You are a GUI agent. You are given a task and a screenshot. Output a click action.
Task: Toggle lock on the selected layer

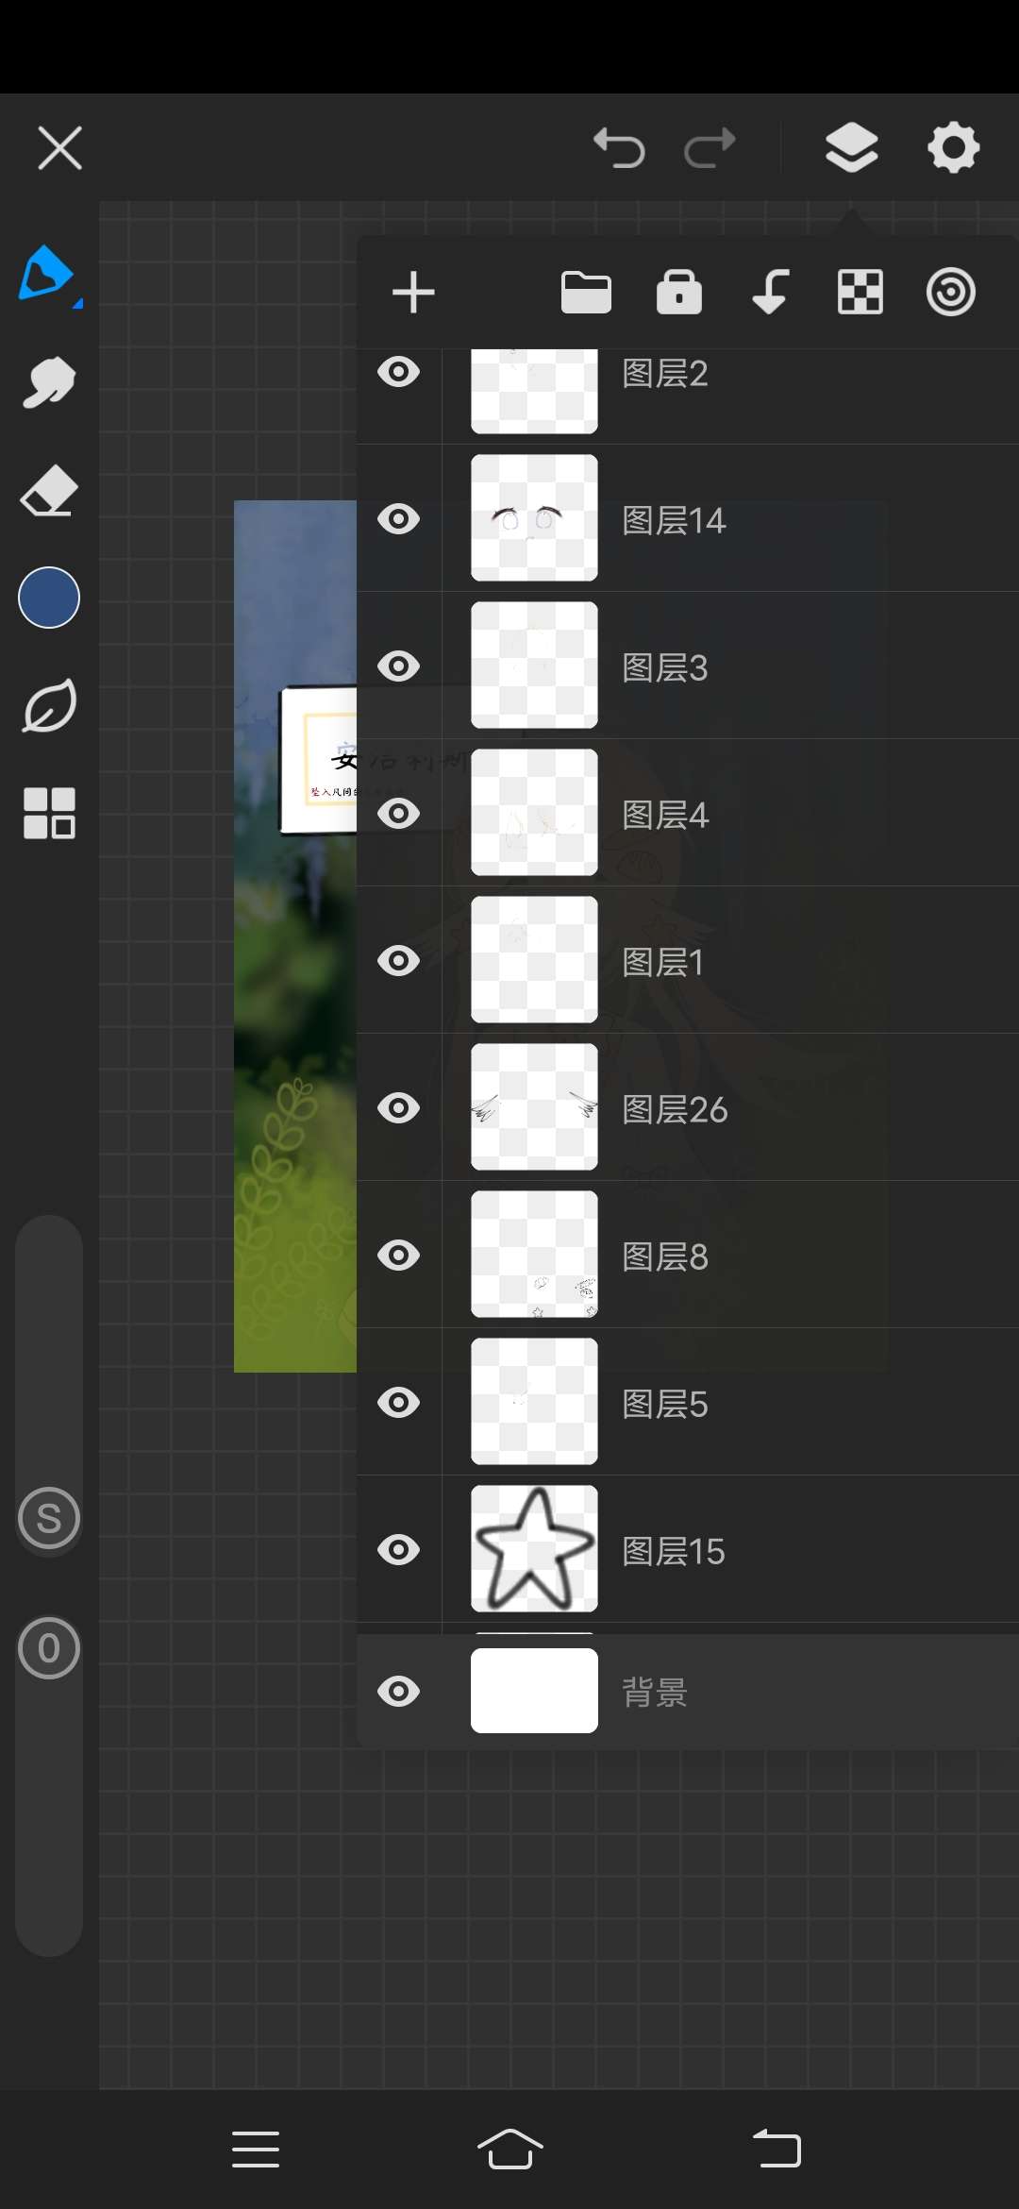click(679, 292)
